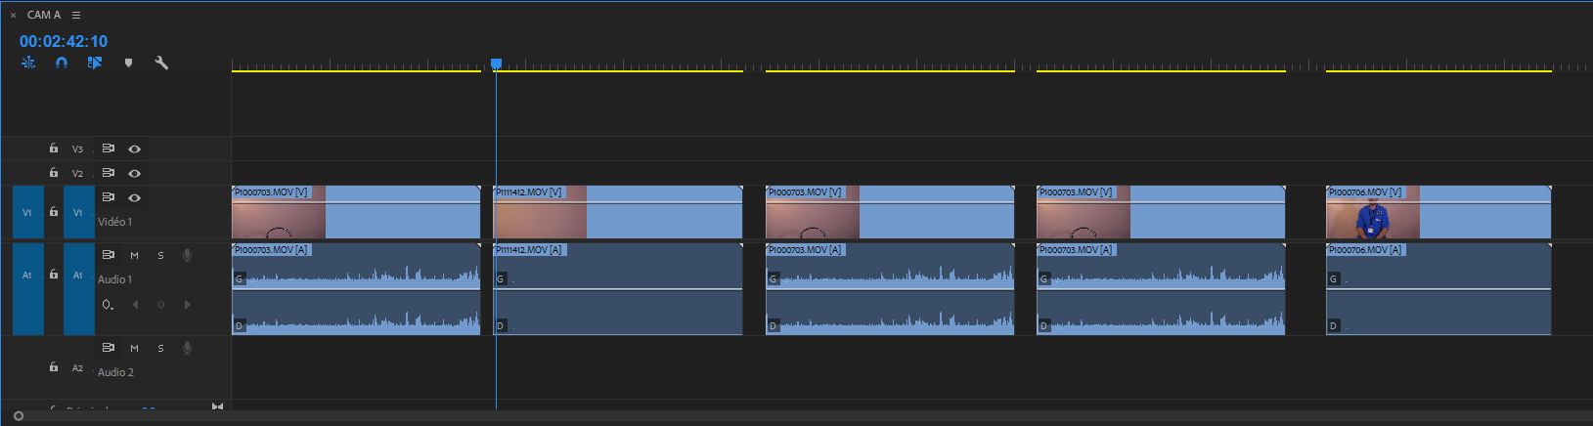Toggle lock on track A1
This screenshot has height=426, width=1593.
point(54,275)
